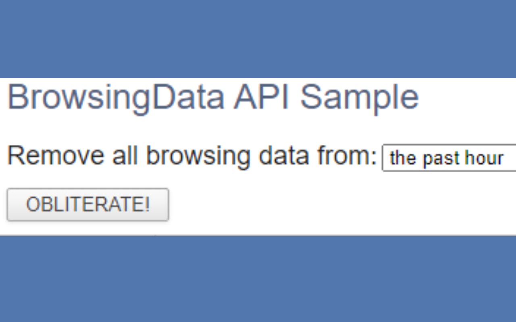The width and height of the screenshot is (516, 322).
Task: Click the word "Remove" in the label
Action: point(56,155)
